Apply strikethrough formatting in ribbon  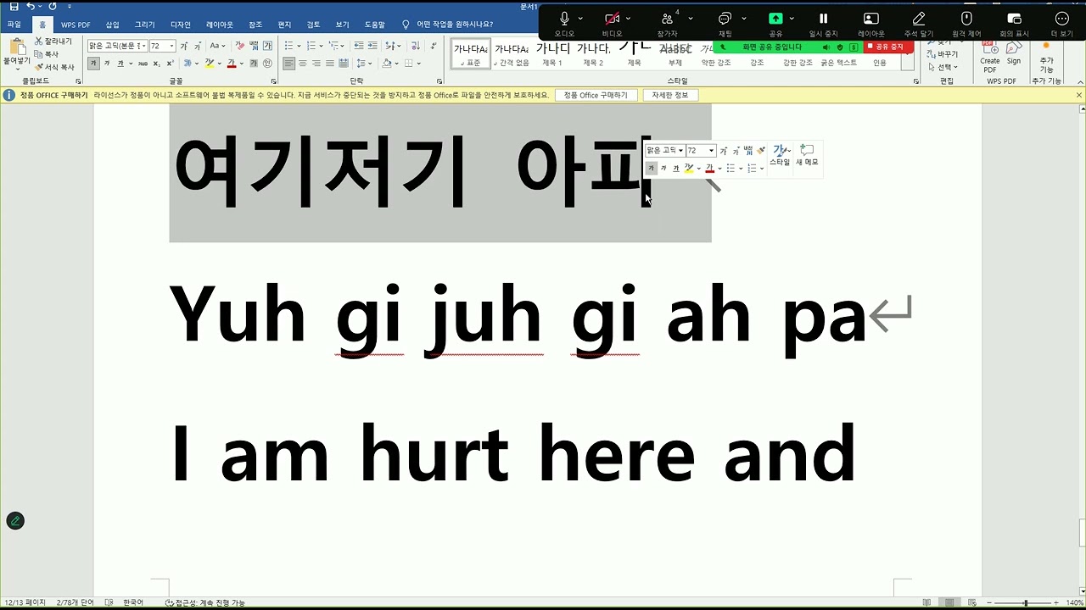pos(143,64)
